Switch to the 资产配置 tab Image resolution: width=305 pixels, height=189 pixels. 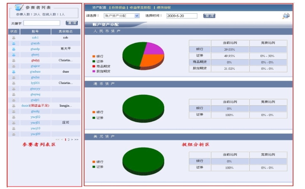pyautogui.click(x=99, y=7)
